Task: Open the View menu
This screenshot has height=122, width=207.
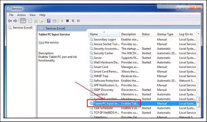Action: 32,15
